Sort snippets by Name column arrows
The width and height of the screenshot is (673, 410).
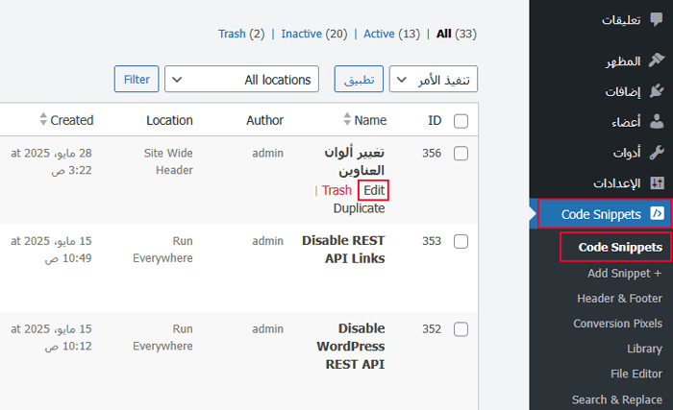pyautogui.click(x=349, y=120)
